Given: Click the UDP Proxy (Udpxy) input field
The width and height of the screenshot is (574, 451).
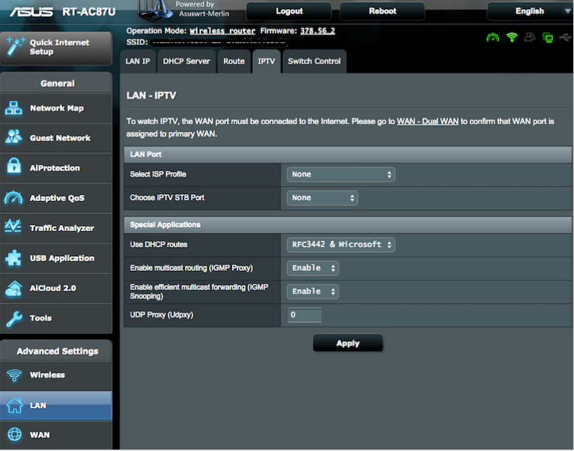Looking at the screenshot, I should click(x=305, y=315).
